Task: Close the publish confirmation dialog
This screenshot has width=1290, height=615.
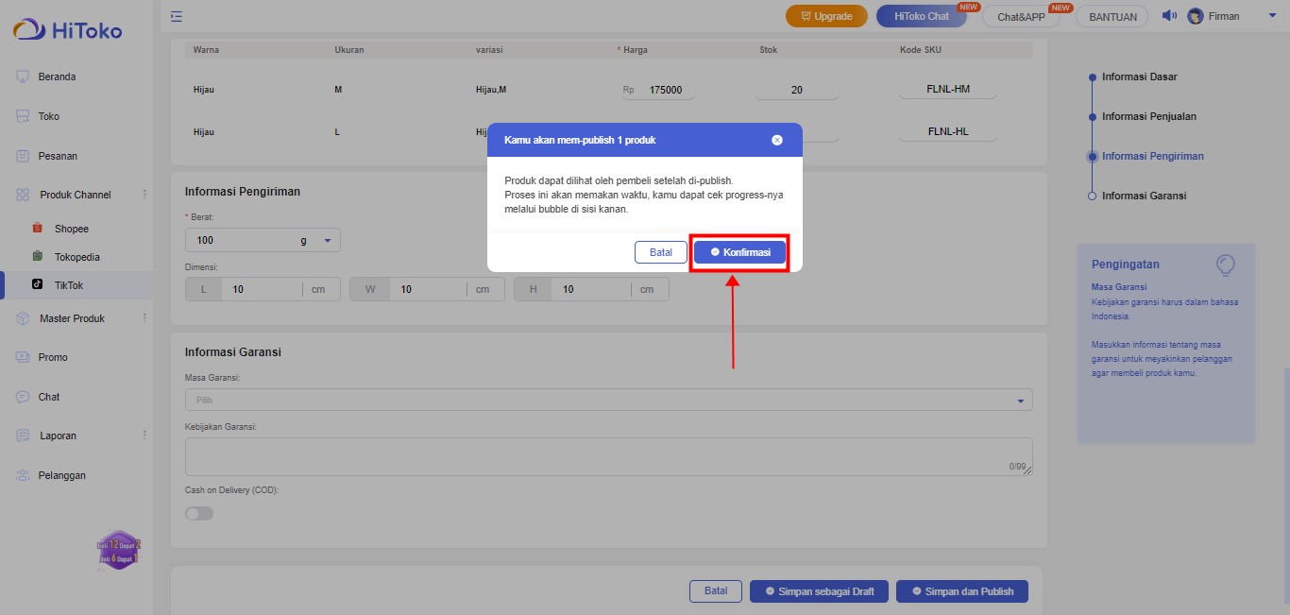Action: coord(777,140)
